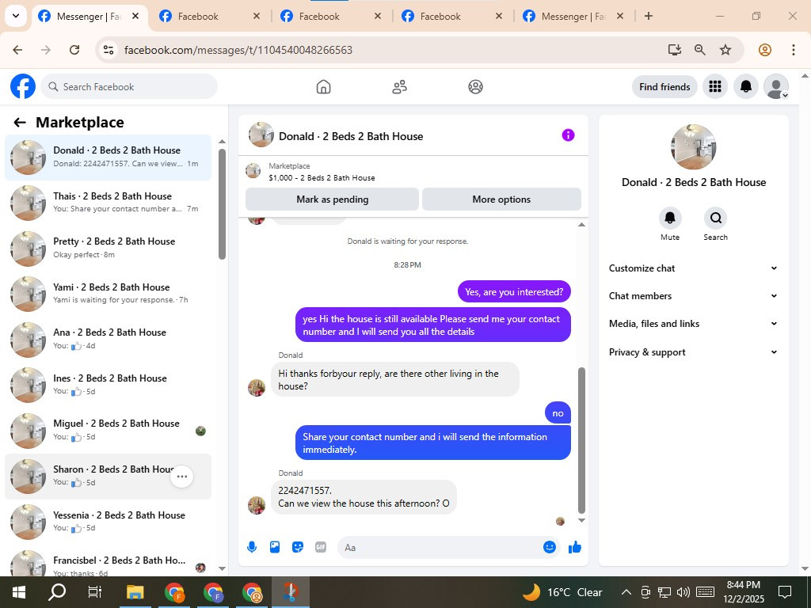Open conversation information purple icon
Screen dimensions: 811x608
coord(568,135)
